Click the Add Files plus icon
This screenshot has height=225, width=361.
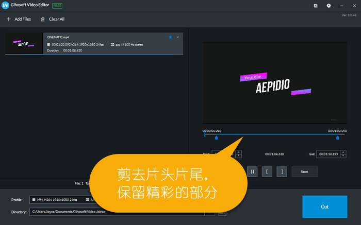pyautogui.click(x=8, y=19)
